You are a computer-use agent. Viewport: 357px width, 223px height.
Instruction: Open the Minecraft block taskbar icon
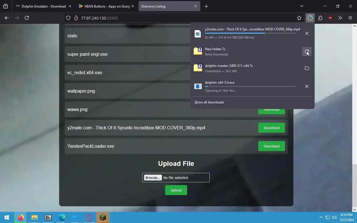coord(103,217)
